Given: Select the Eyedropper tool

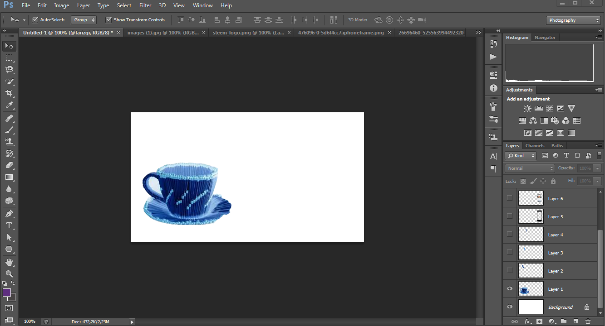Looking at the screenshot, I should (9, 105).
